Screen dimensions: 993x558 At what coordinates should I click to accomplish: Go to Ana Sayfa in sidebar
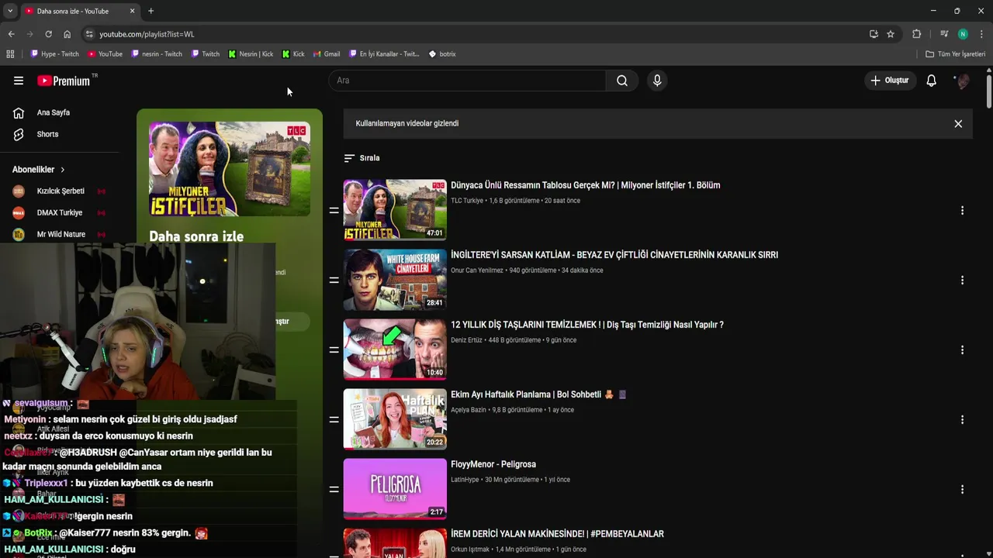click(x=53, y=112)
